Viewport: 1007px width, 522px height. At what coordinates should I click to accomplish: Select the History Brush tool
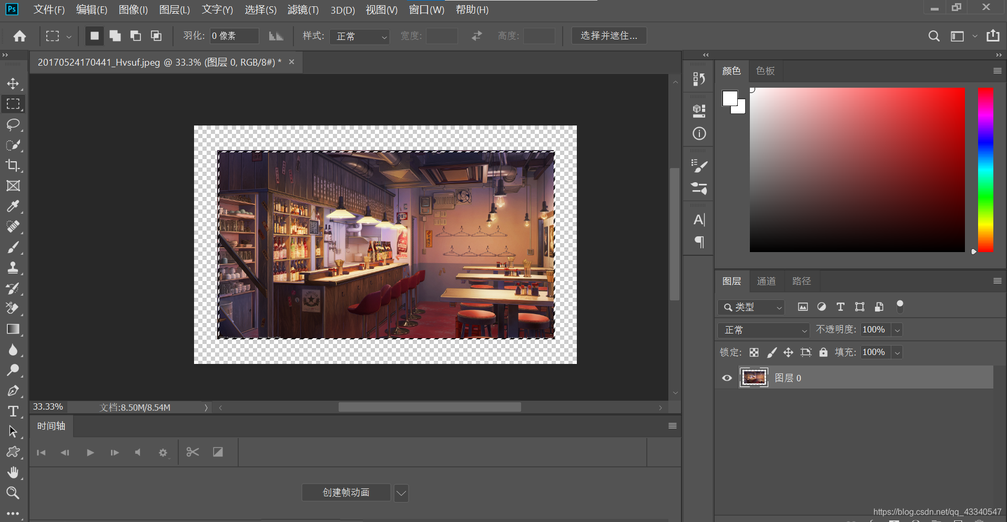coord(13,288)
